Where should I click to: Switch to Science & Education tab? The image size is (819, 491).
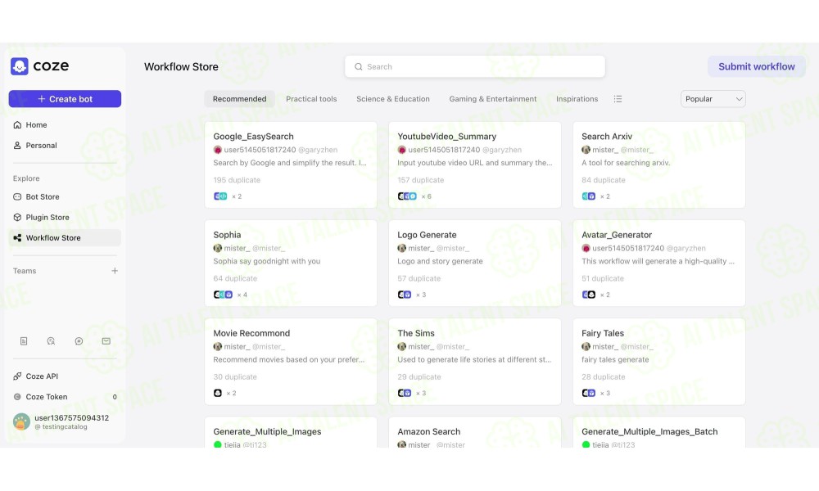tap(393, 99)
